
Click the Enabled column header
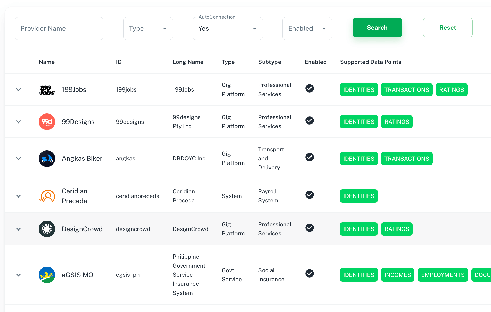pyautogui.click(x=316, y=62)
